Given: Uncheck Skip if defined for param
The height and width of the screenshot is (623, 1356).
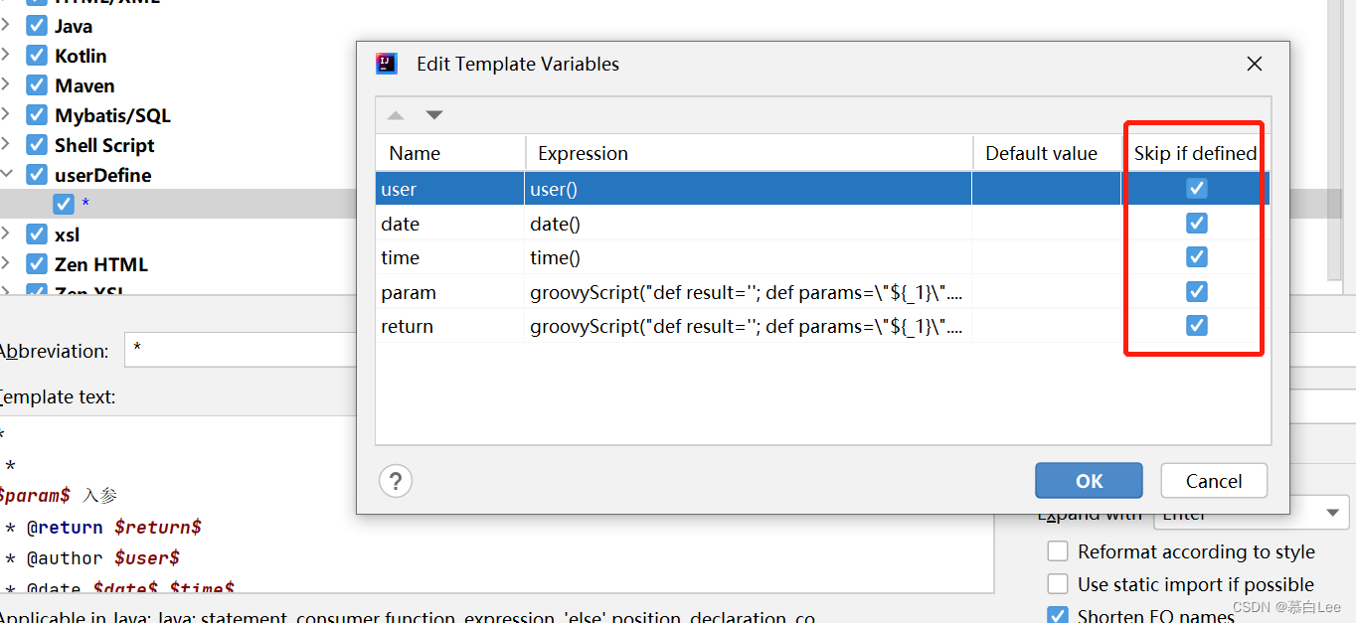Looking at the screenshot, I should [1197, 292].
